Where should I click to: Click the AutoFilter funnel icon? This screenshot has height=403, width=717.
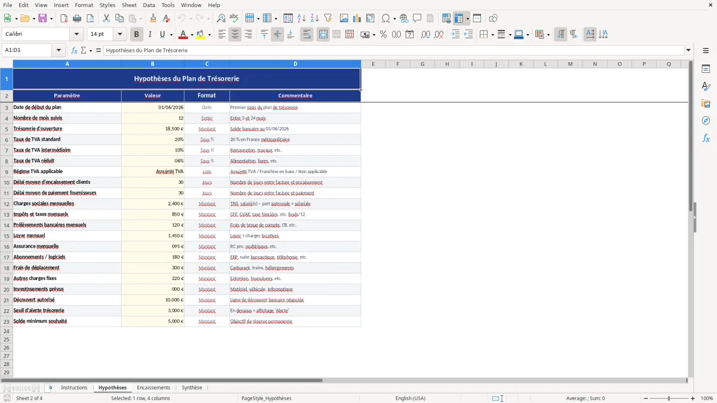328,19
